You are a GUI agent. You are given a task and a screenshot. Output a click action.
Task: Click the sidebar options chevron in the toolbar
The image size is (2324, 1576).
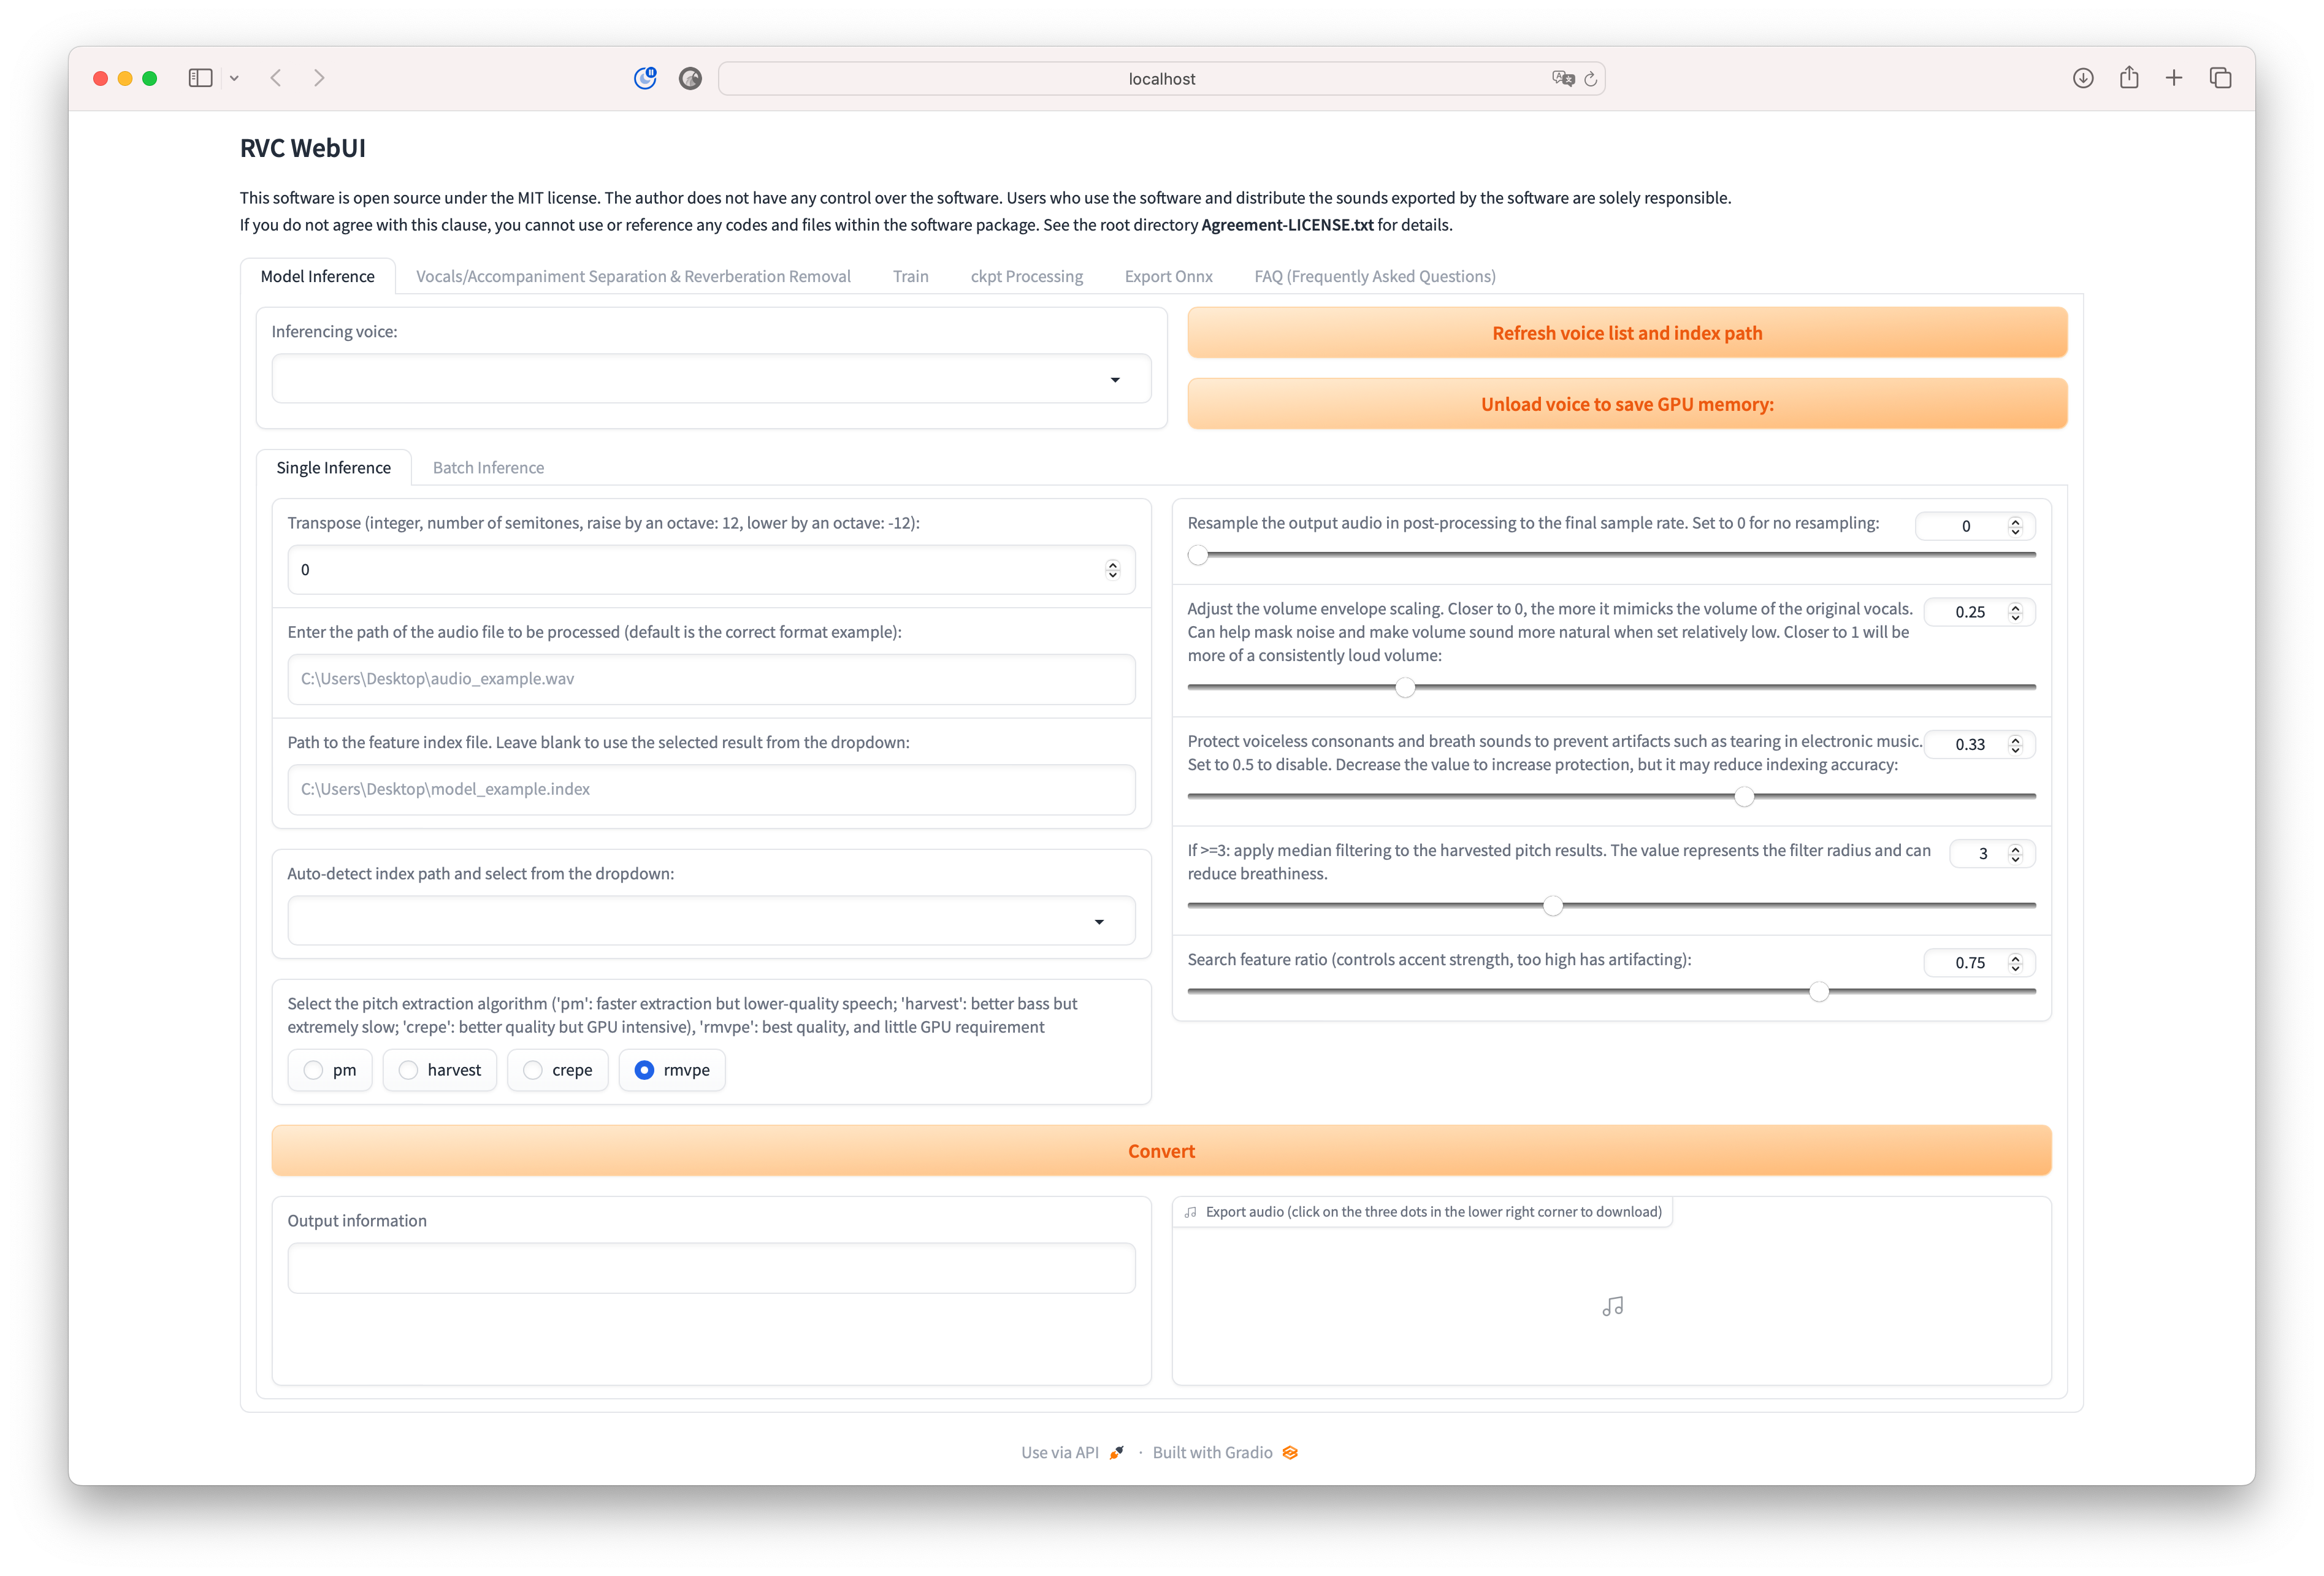(234, 78)
